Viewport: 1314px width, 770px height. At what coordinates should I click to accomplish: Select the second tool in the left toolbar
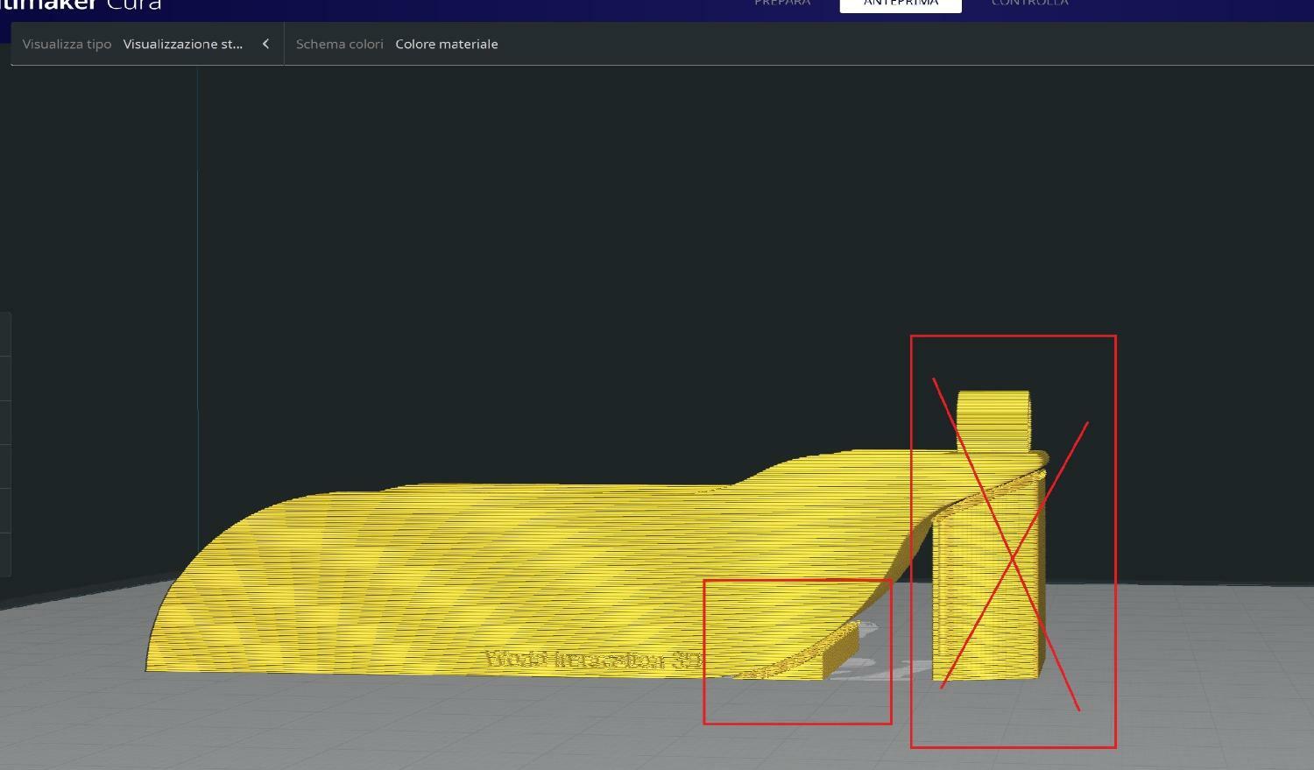(4, 378)
